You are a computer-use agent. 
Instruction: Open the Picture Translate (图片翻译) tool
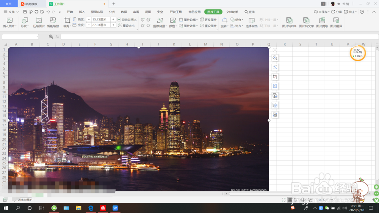[x=336, y=22]
